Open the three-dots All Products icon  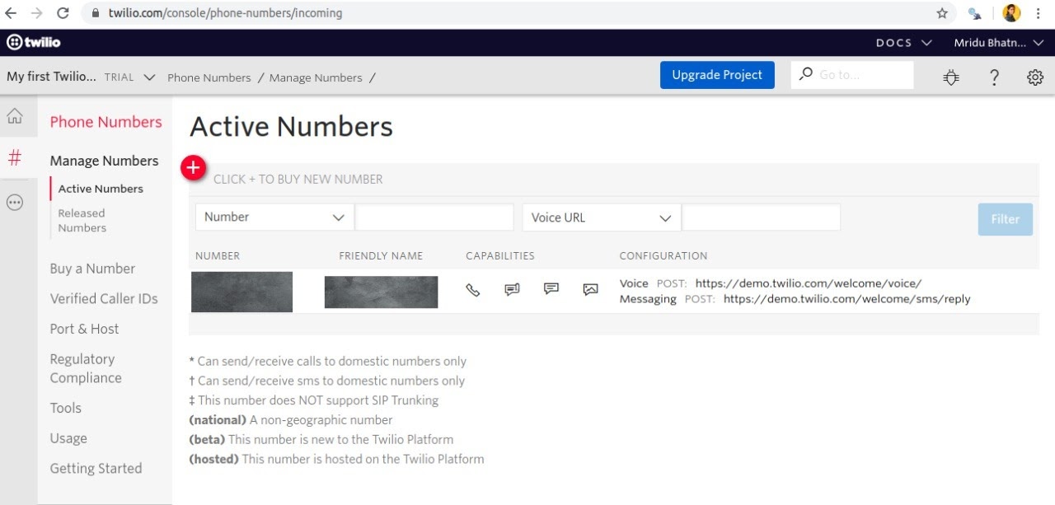pos(15,202)
